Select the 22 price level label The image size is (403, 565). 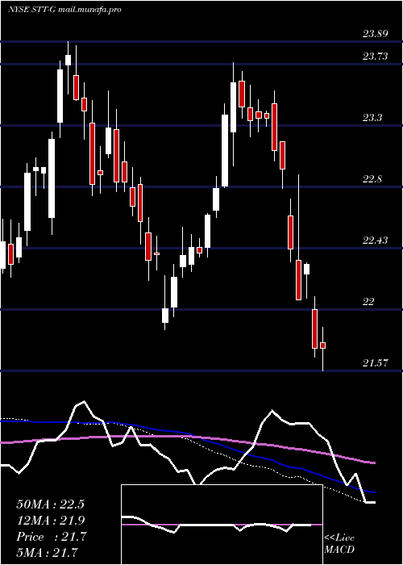click(368, 302)
